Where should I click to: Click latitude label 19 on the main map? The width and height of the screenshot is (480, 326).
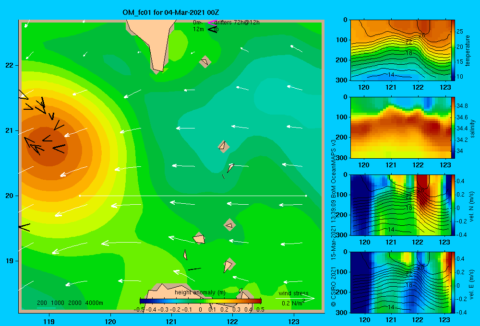click(9, 261)
